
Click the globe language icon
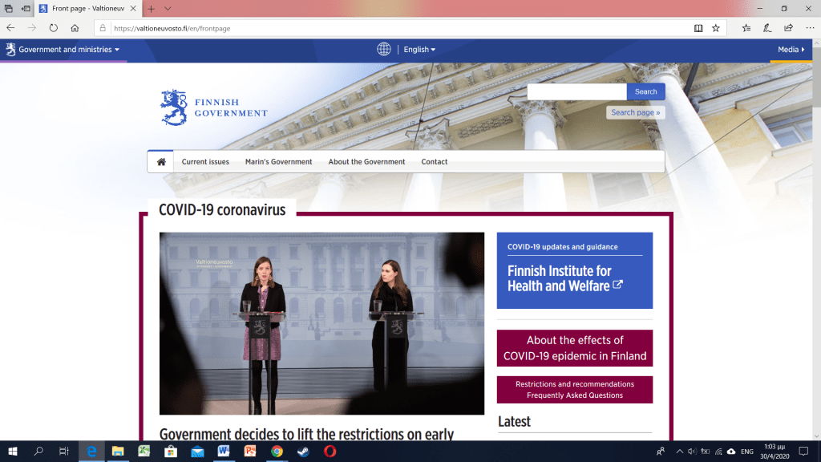(384, 50)
